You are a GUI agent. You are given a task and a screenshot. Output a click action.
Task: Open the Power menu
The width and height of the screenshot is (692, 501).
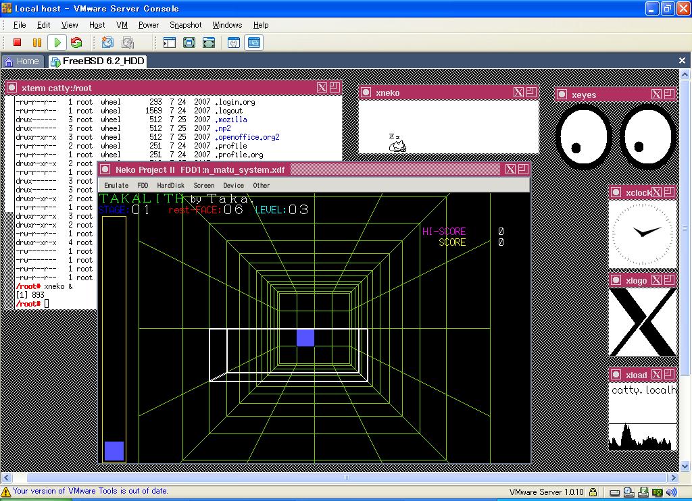pos(149,25)
